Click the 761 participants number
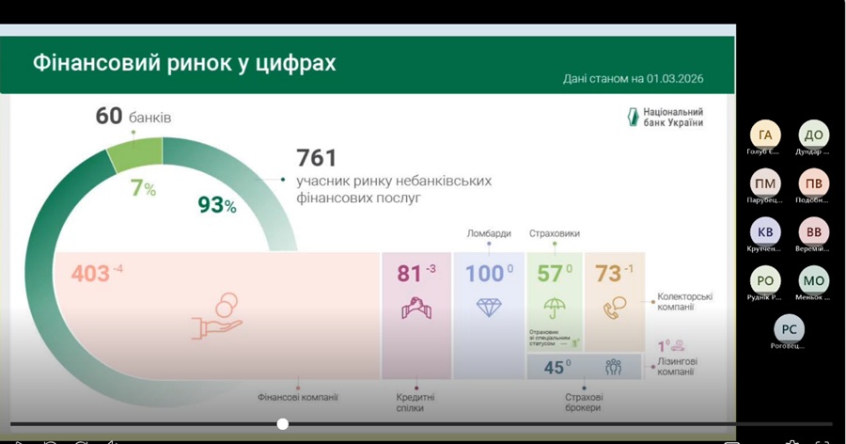 click(x=316, y=158)
